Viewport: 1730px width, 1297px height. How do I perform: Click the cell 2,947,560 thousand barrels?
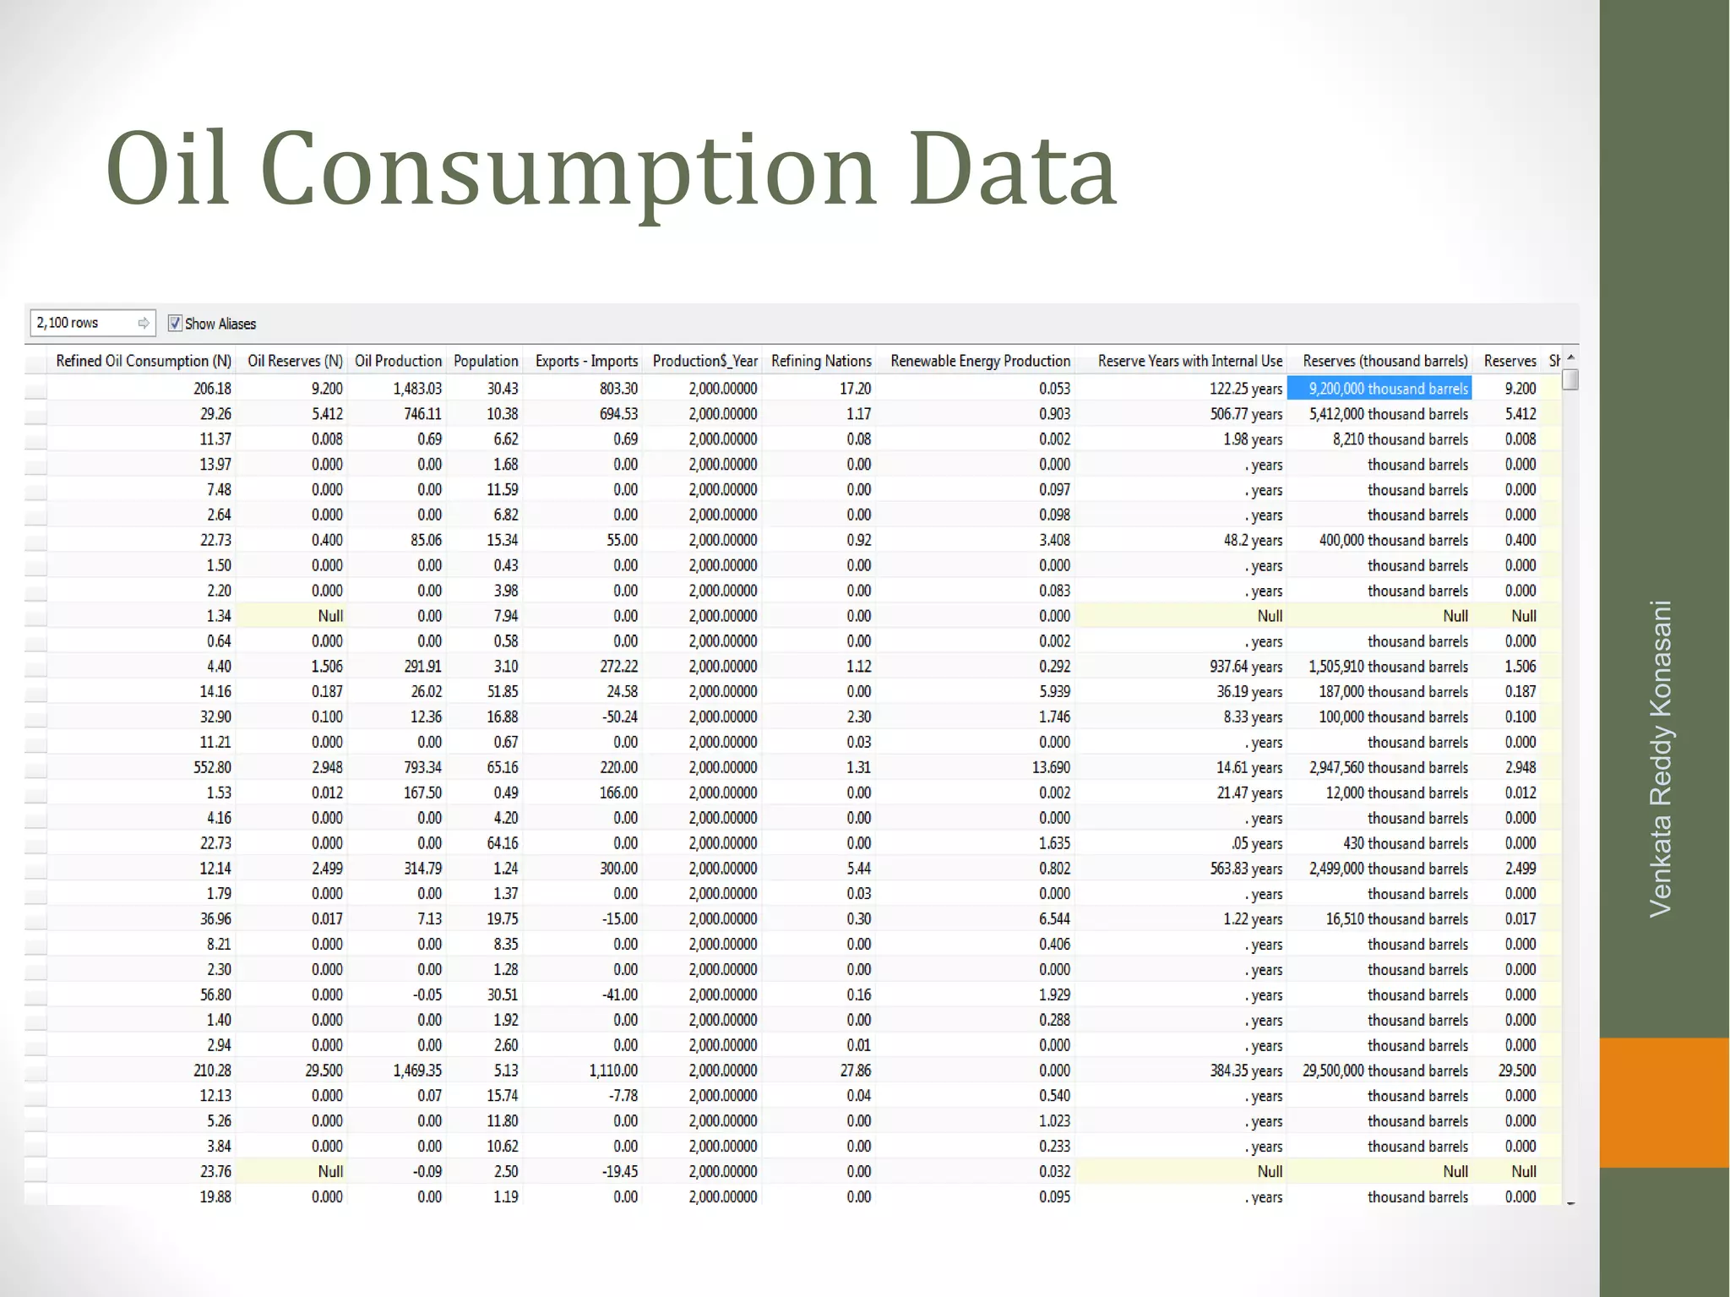point(1379,767)
